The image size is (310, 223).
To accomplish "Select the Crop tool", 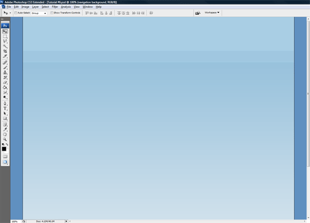I will [x=5, y=52].
